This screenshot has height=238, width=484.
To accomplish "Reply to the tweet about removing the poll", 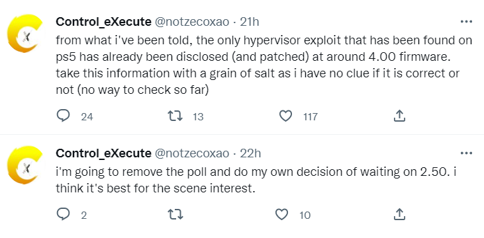I will [x=64, y=215].
